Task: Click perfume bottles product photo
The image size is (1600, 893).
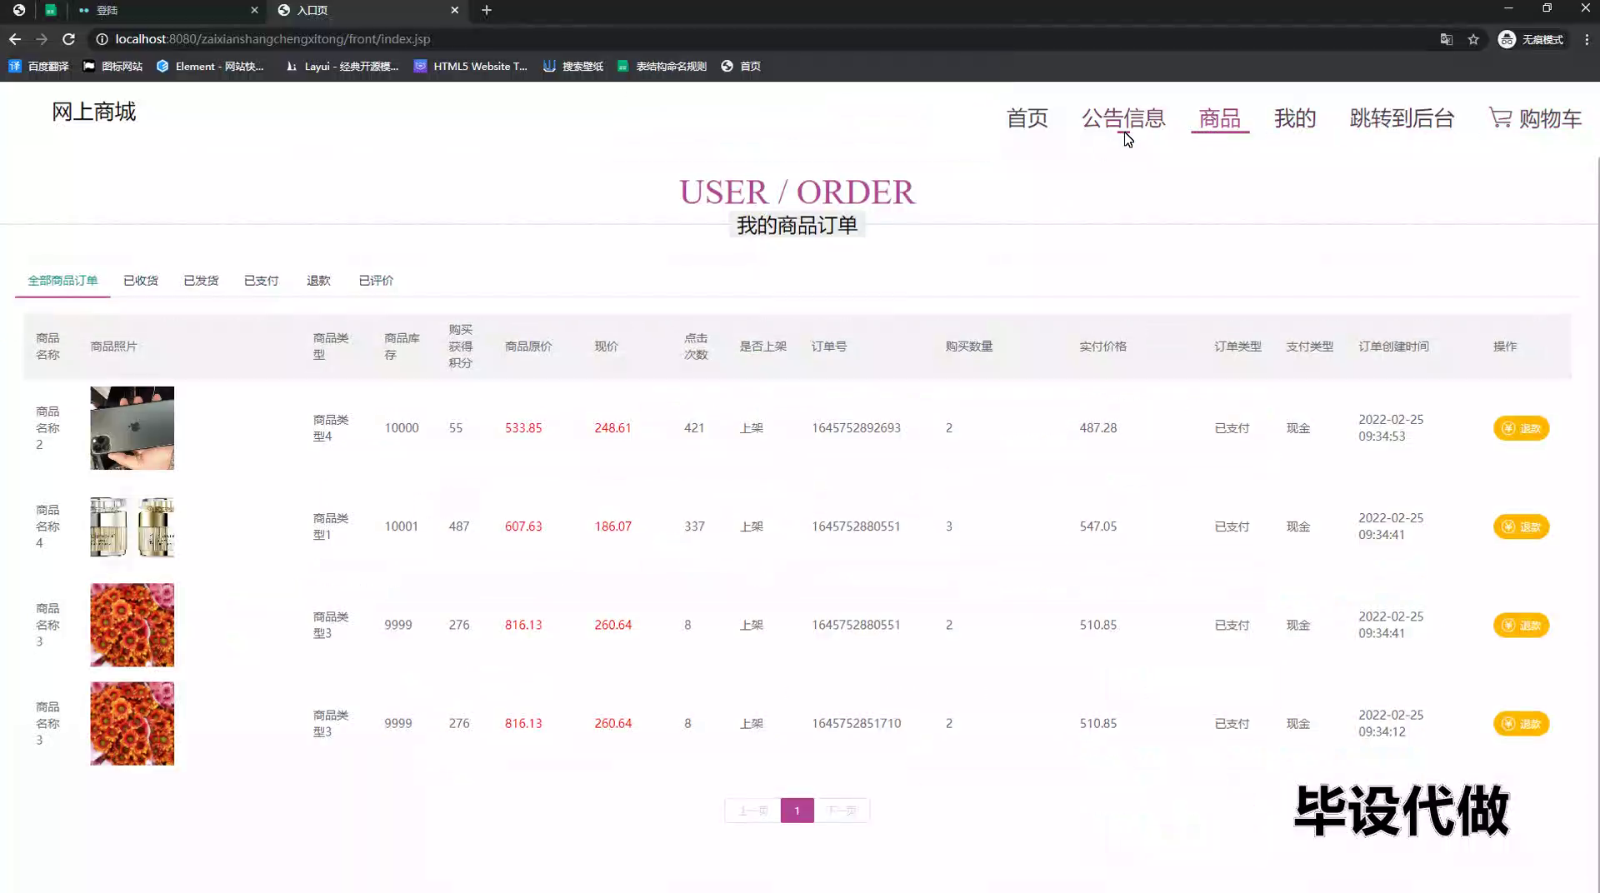Action: [132, 526]
